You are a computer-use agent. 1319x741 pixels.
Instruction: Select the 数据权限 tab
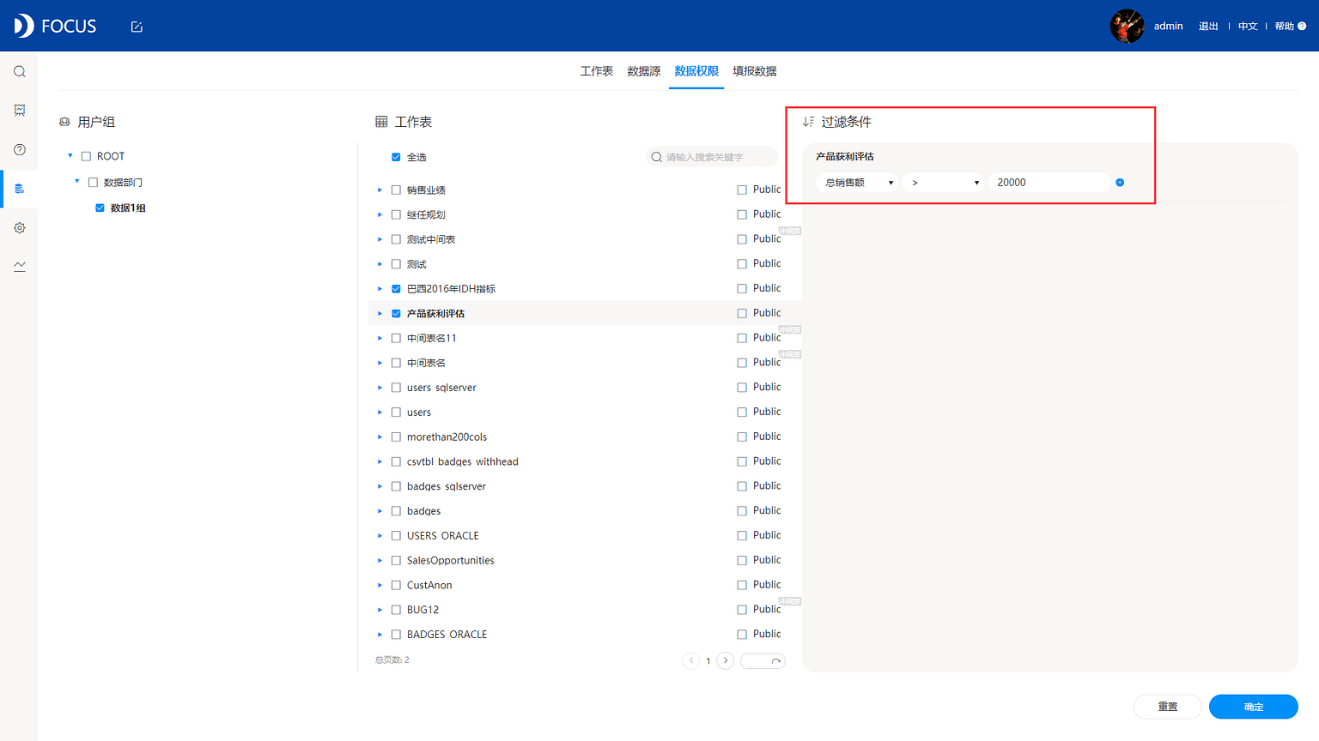coord(696,71)
